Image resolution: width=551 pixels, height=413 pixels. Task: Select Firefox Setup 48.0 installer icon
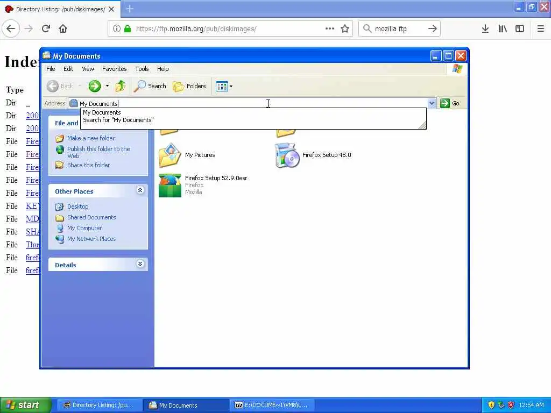coord(287,155)
